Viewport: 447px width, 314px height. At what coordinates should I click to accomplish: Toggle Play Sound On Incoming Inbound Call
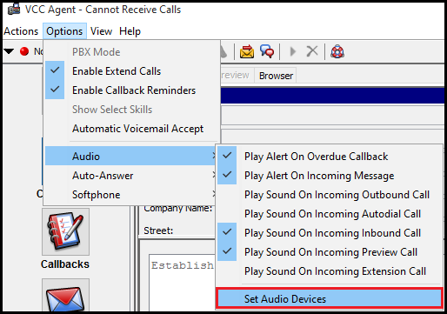330,233
